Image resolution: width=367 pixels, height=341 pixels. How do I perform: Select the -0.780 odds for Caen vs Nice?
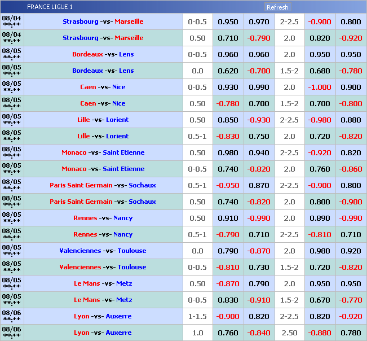click(x=228, y=103)
